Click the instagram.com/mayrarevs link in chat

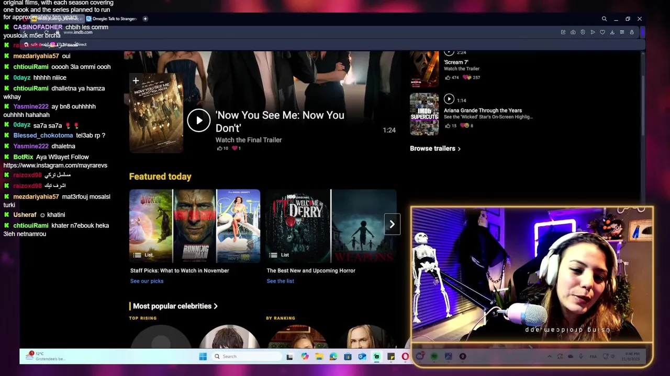[55, 166]
